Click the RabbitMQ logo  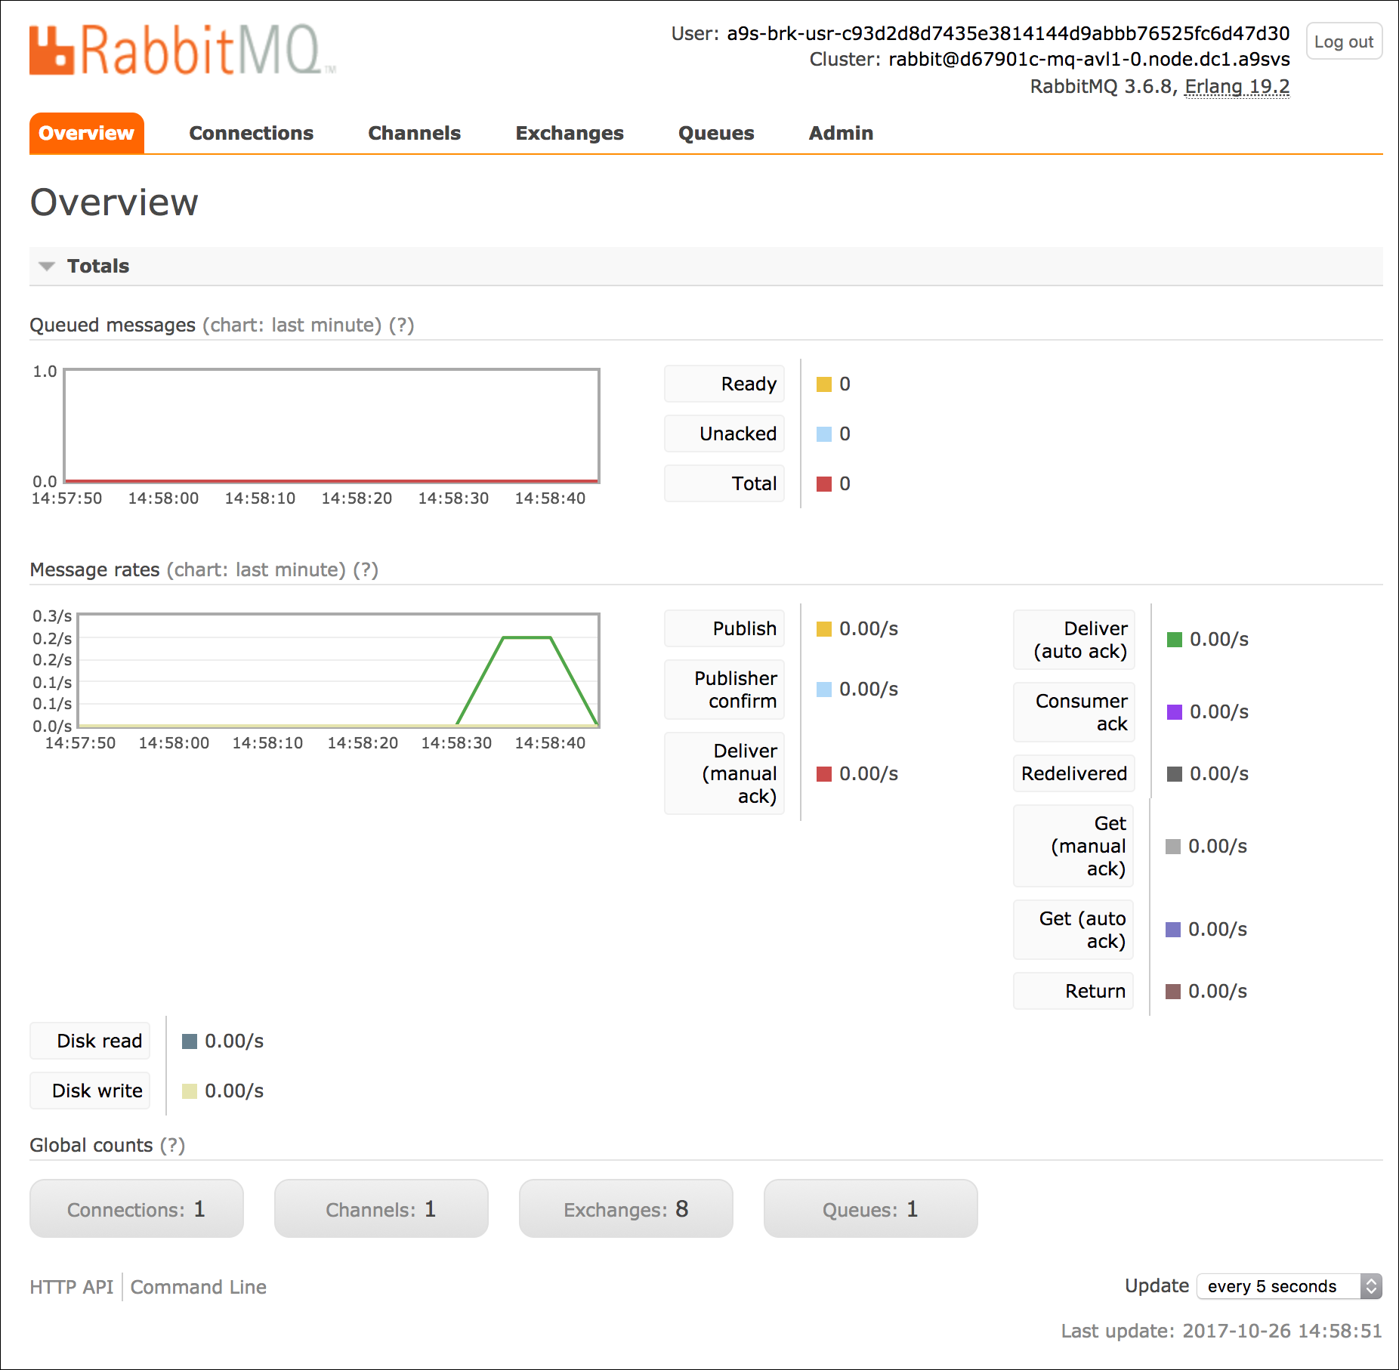point(182,51)
